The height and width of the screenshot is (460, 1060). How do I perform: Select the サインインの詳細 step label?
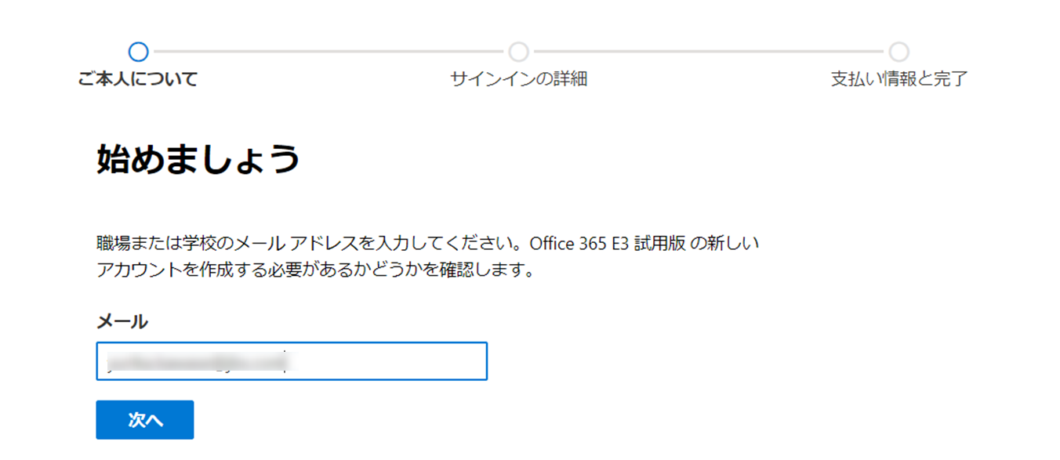coord(518,78)
